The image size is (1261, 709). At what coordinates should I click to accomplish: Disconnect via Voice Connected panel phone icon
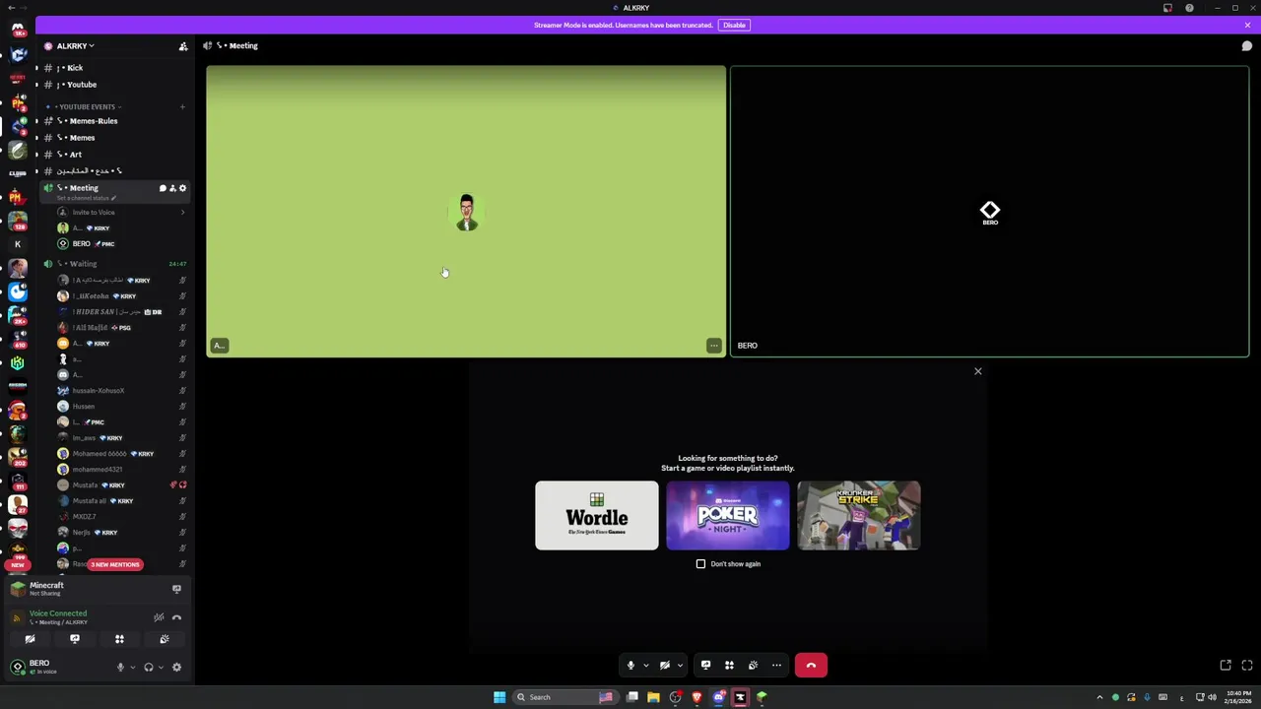176,617
